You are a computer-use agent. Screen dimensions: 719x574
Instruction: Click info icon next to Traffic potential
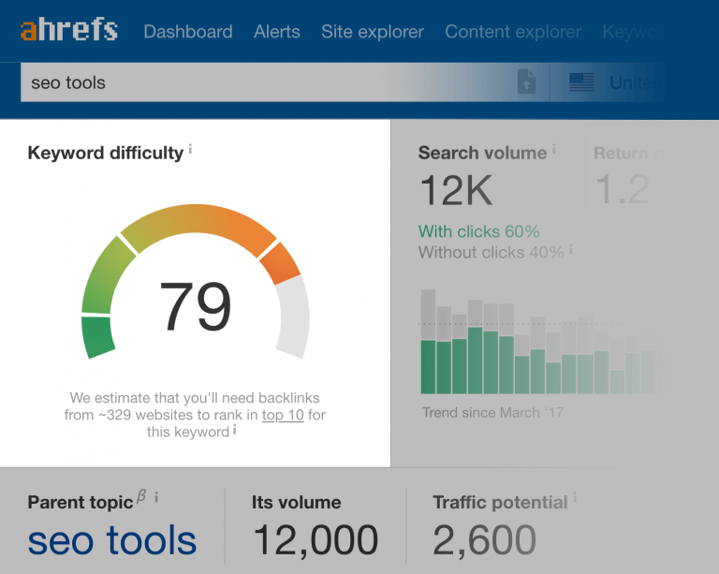(575, 497)
